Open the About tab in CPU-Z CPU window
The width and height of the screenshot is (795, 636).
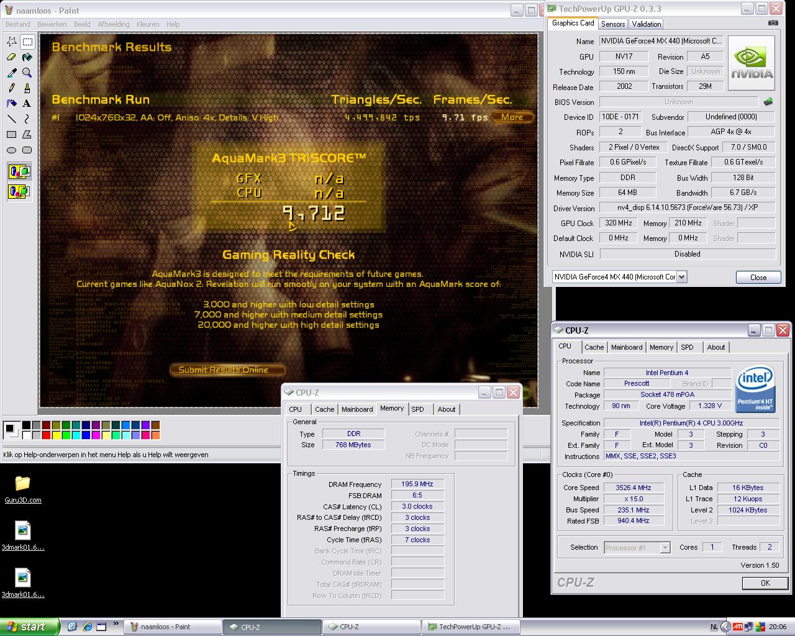click(x=716, y=347)
